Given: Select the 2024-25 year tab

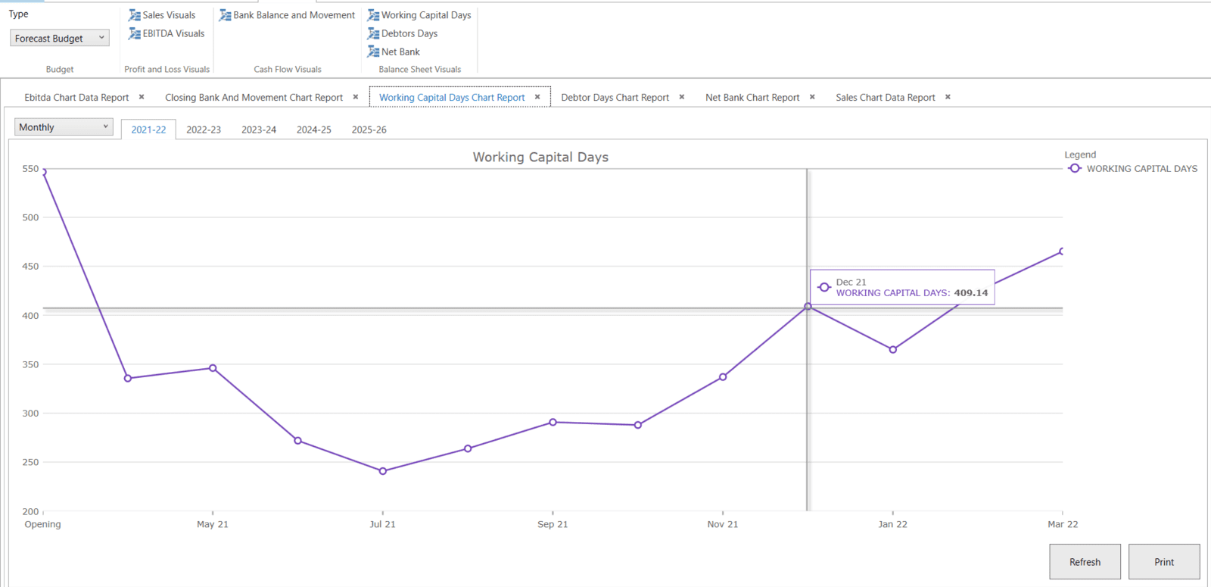Looking at the screenshot, I should coord(313,130).
